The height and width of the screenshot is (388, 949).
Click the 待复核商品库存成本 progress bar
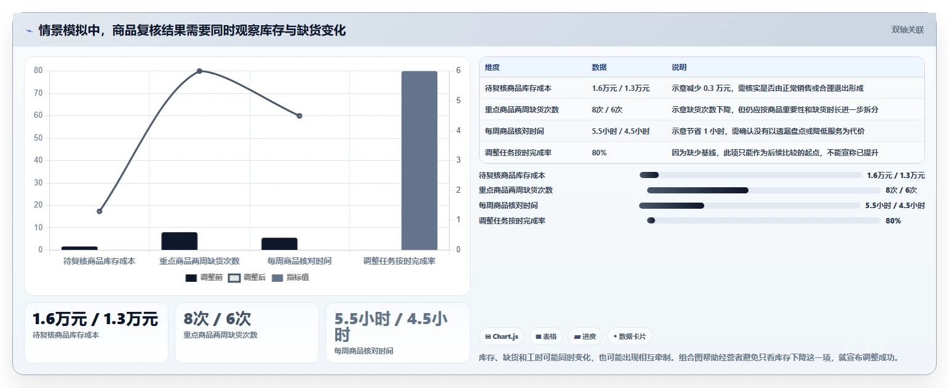point(751,176)
